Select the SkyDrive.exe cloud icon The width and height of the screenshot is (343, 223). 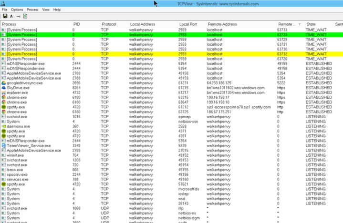coord(3,88)
